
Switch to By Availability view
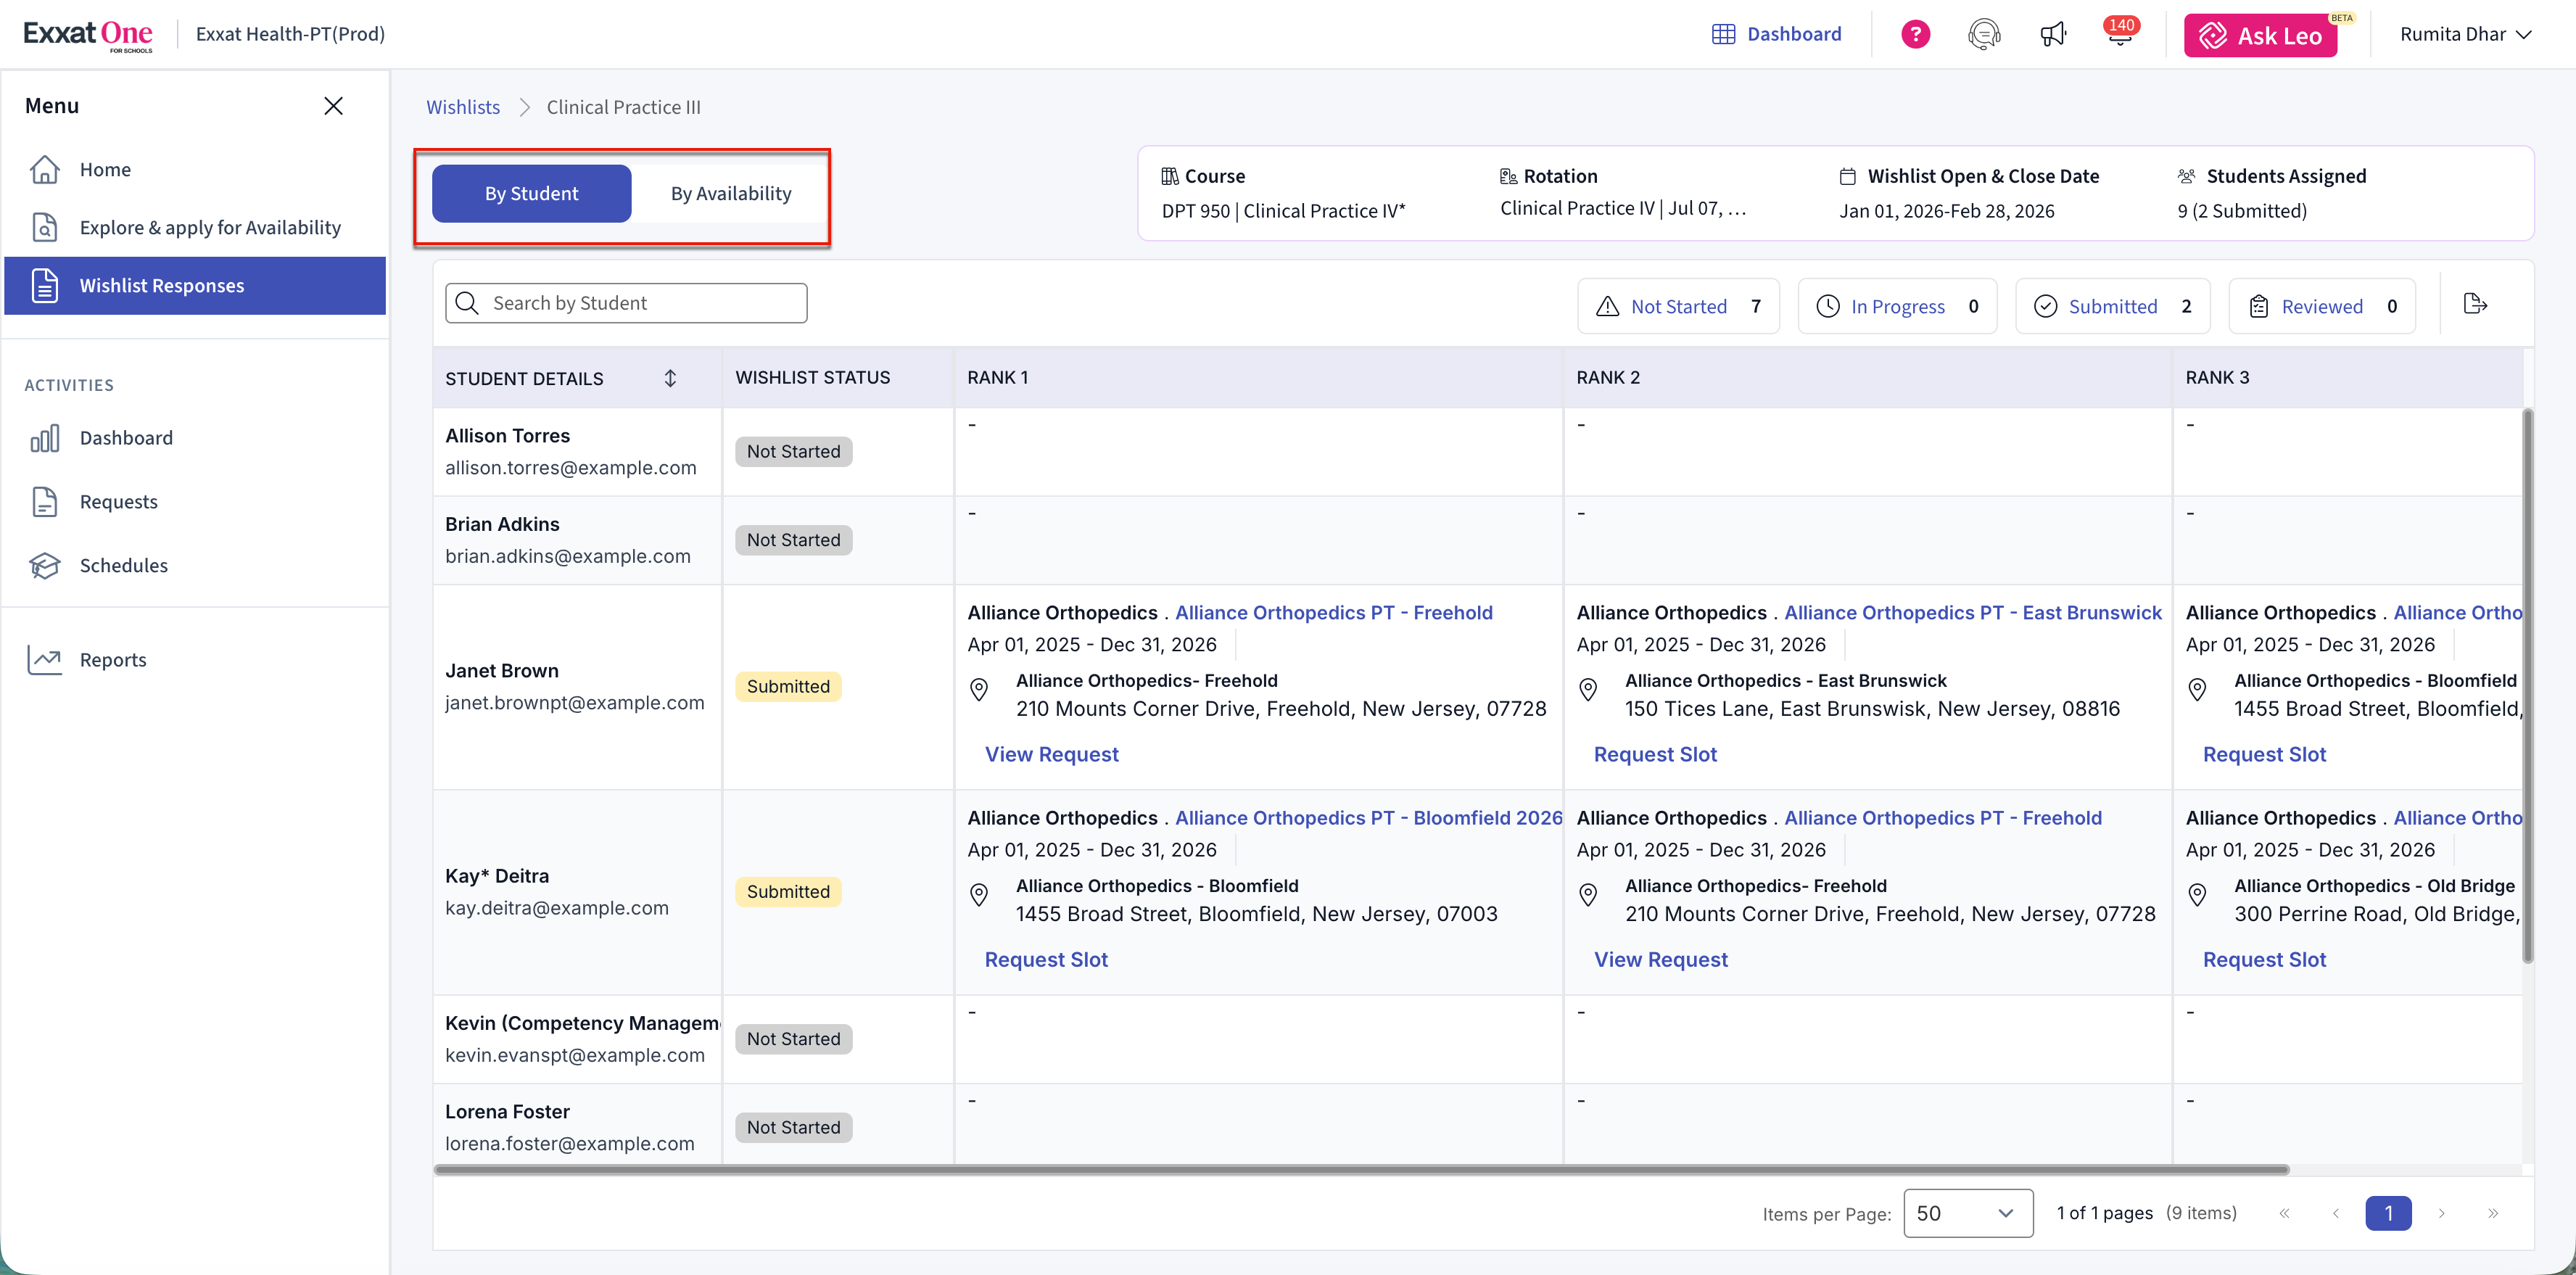[x=730, y=193]
